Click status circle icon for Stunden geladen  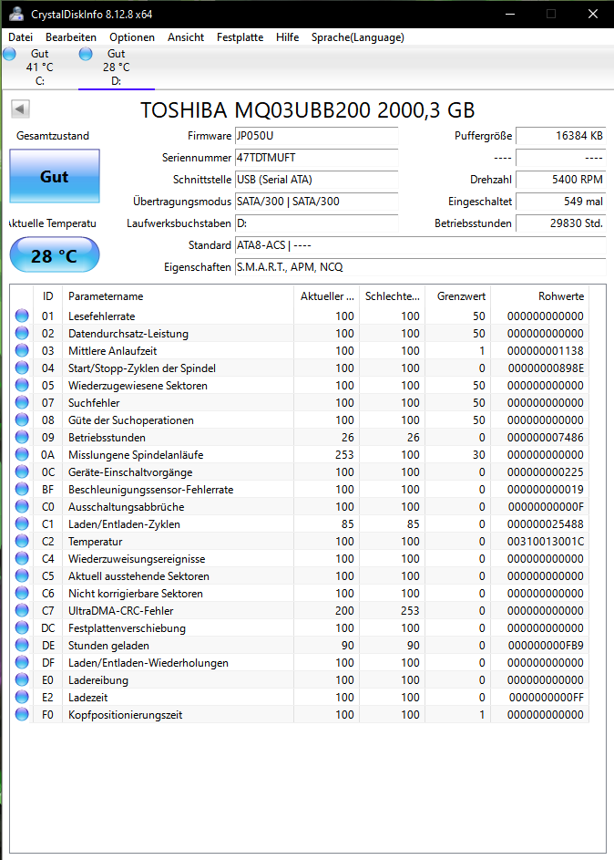point(22,645)
